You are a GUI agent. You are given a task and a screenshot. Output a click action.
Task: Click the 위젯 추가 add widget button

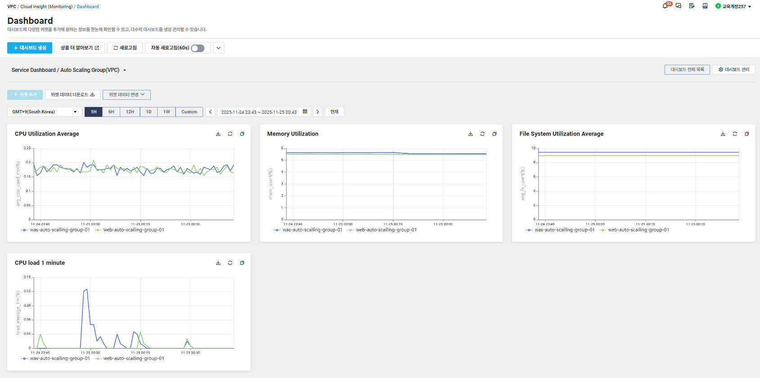(25, 95)
